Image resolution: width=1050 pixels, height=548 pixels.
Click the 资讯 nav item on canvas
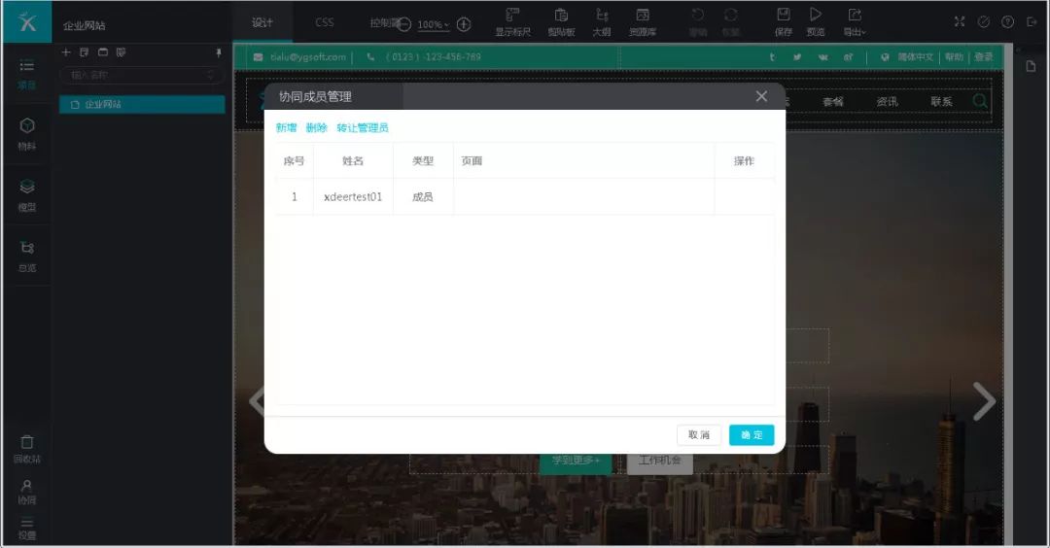pos(888,102)
